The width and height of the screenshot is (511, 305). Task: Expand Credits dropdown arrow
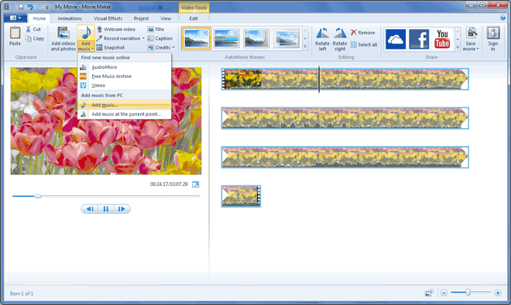pyautogui.click(x=173, y=47)
